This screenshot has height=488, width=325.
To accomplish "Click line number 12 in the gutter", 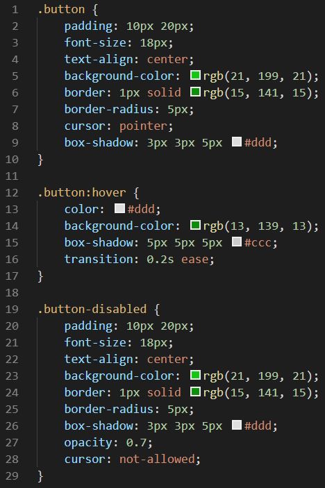I will [x=12, y=193].
